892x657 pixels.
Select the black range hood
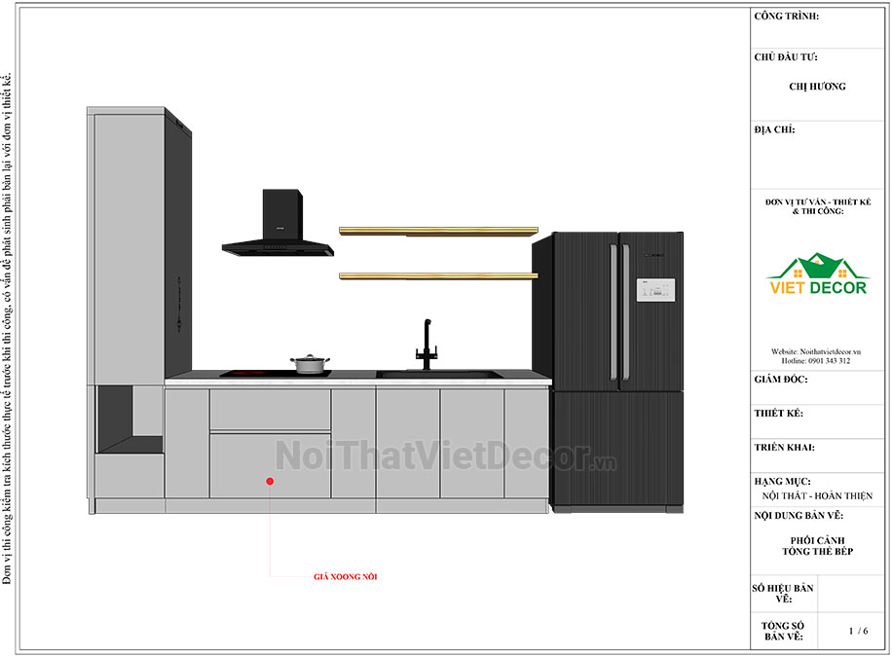[278, 223]
